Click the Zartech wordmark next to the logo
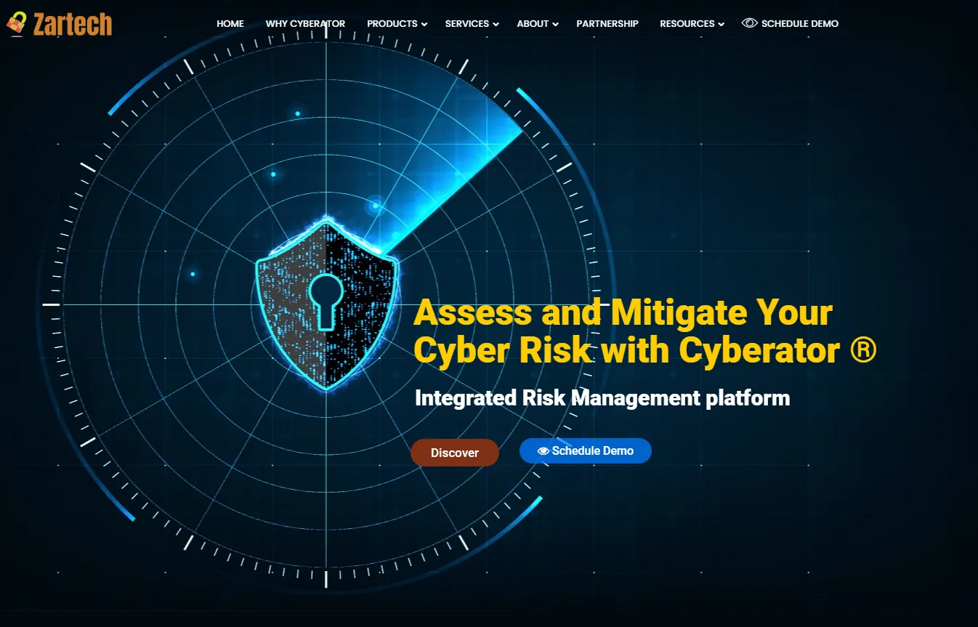This screenshot has height=627, width=978. (x=71, y=23)
